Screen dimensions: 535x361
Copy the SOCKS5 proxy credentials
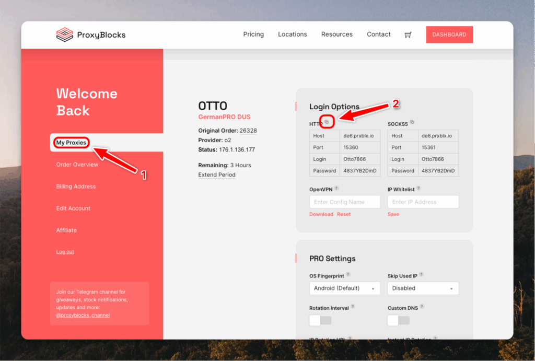tap(412, 122)
